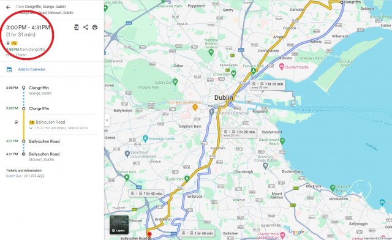Click the Clongriffin, Grange starting point entry
This screenshot has height=240, width=392.
coord(40,90)
